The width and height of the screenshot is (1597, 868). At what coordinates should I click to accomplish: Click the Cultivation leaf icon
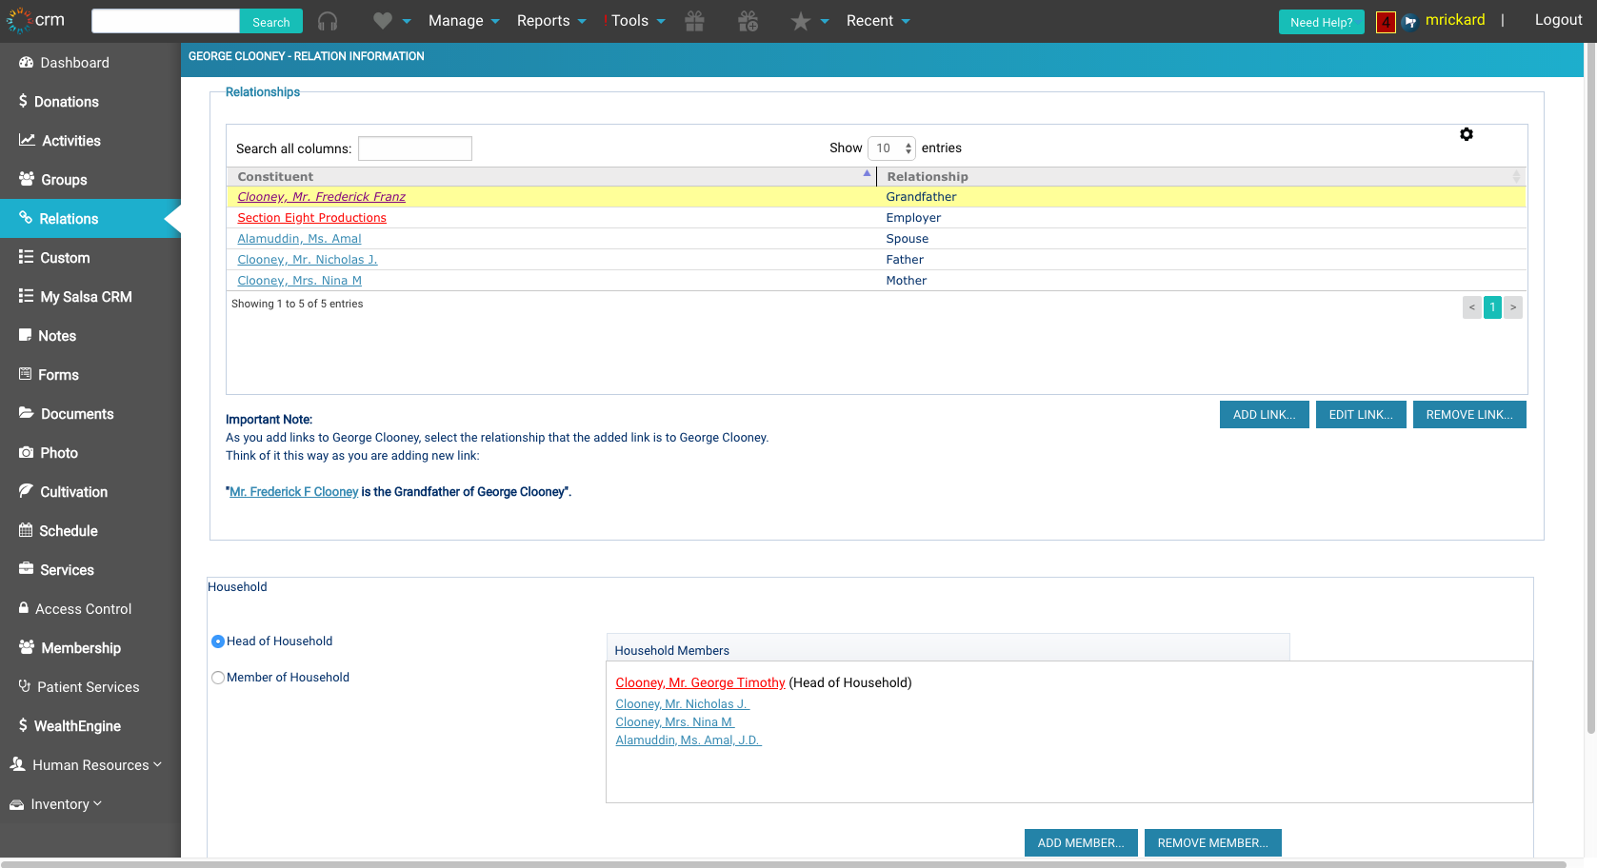(27, 491)
